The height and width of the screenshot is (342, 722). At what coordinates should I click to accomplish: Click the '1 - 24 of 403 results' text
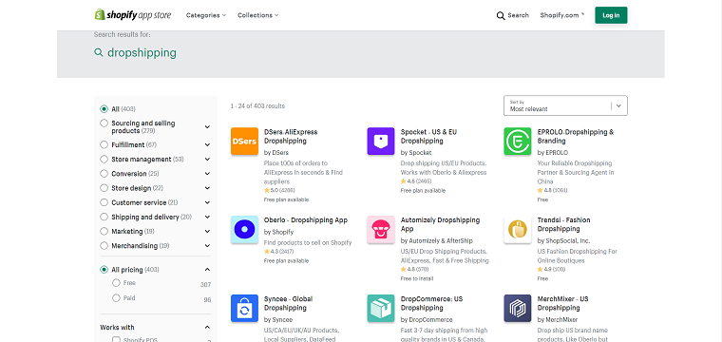(257, 105)
